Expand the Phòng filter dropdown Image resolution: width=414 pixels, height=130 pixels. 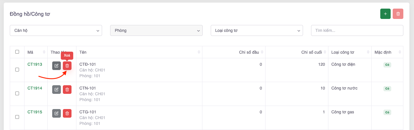(x=156, y=30)
